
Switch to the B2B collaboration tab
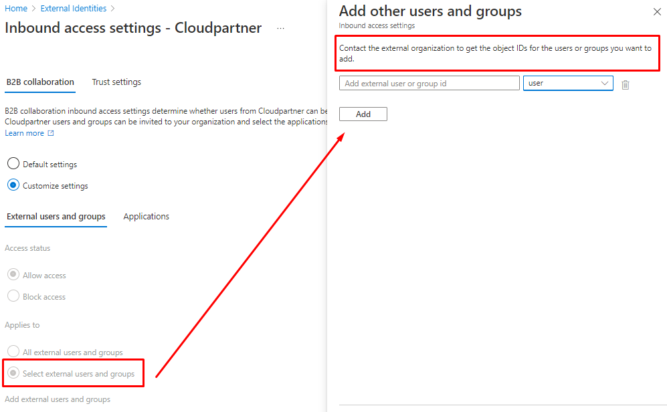coord(40,82)
